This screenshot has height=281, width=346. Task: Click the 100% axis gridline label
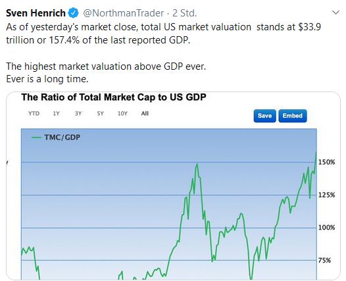click(x=326, y=227)
